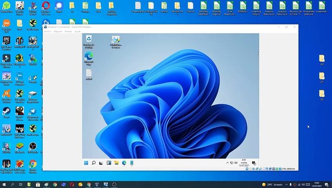The width and height of the screenshot is (332, 188).
Task: Launch Edge from the Windows 11 guest taskbar
Action: pyautogui.click(x=124, y=162)
